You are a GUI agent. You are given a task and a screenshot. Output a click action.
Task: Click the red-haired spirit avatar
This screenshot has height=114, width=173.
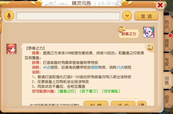(x=11, y=49)
